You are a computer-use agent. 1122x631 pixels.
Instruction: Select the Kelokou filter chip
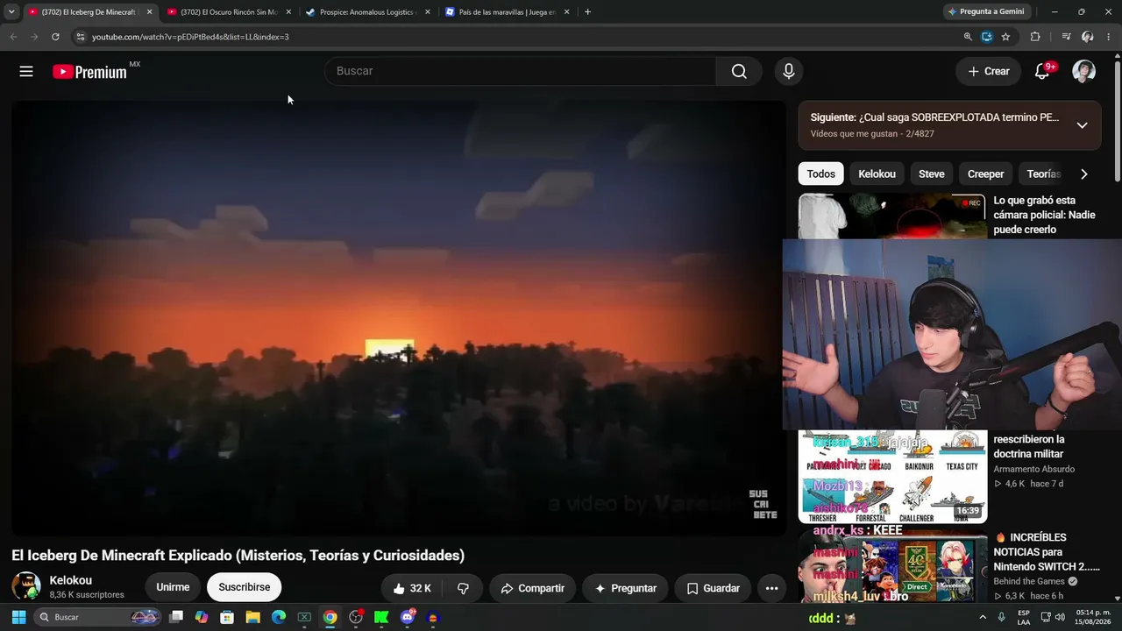pos(877,174)
